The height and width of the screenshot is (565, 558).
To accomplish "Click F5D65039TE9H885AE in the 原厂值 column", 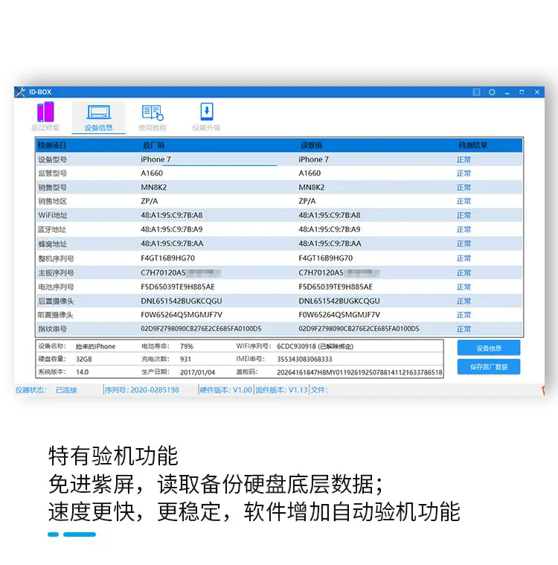I will [178, 287].
